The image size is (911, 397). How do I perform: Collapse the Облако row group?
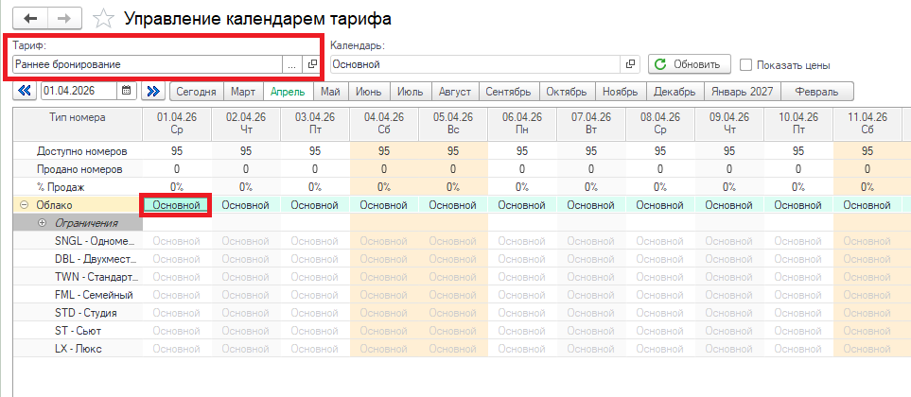(x=23, y=205)
